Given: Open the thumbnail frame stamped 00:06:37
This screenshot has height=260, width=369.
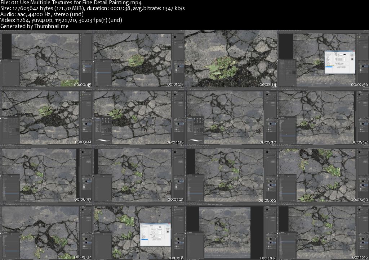Looking at the screenshot, I should (x=46, y=174).
